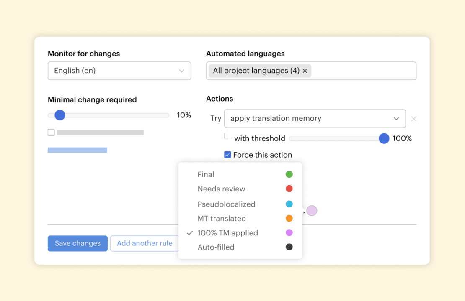
Task: Choose Pseudolocalized in the status menu
Action: tap(226, 204)
